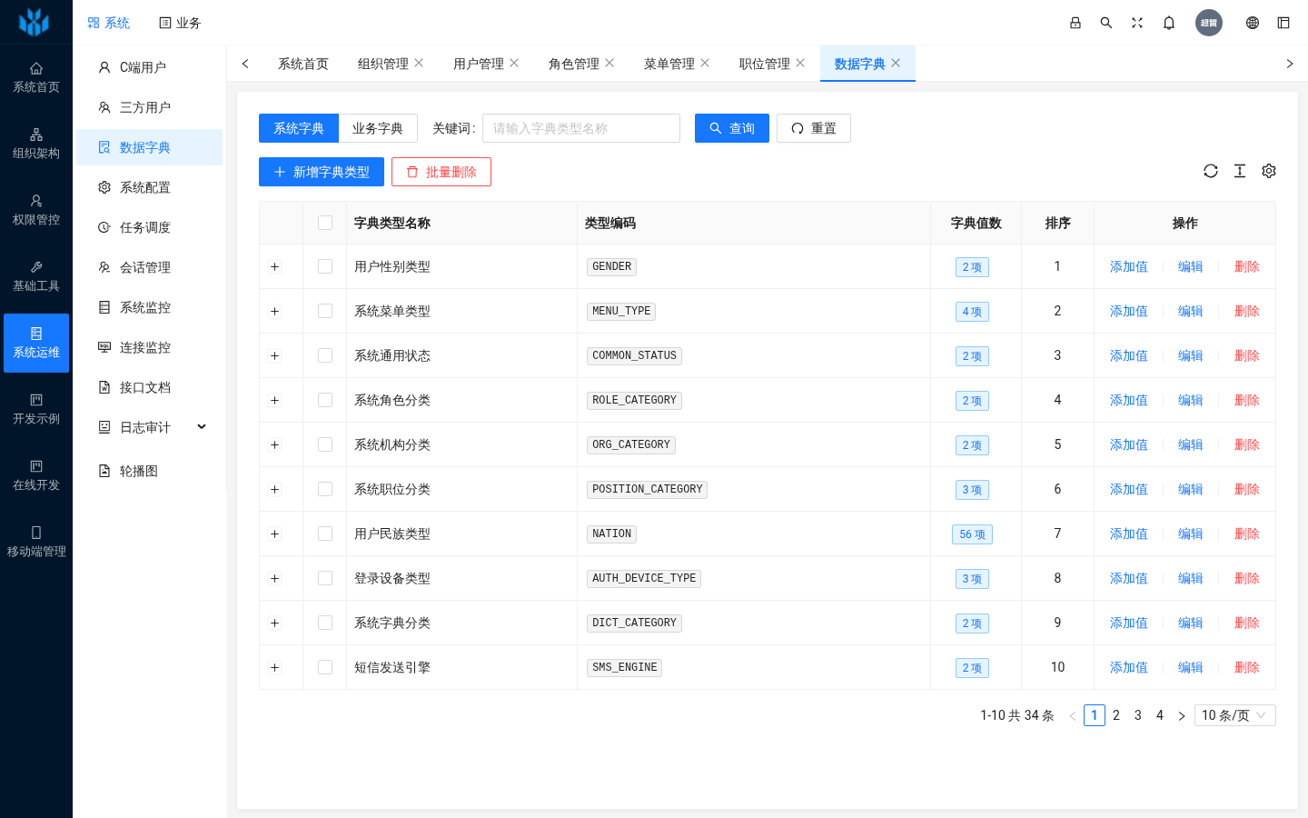Image resolution: width=1308 pixels, height=818 pixels.
Task: Open table column settings gear
Action: tap(1269, 171)
